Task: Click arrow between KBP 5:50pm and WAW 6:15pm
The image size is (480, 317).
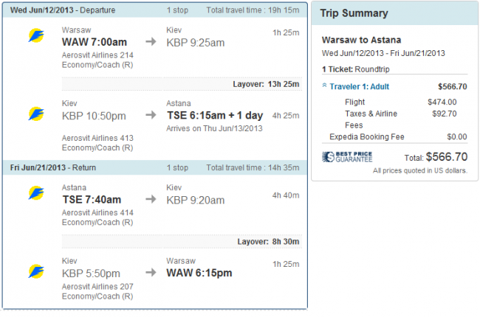Action: pyautogui.click(x=151, y=272)
